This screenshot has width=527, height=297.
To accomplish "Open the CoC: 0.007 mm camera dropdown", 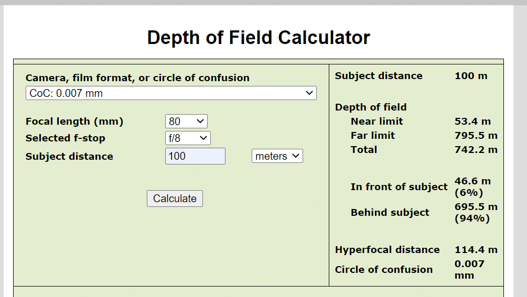I will (x=171, y=93).
